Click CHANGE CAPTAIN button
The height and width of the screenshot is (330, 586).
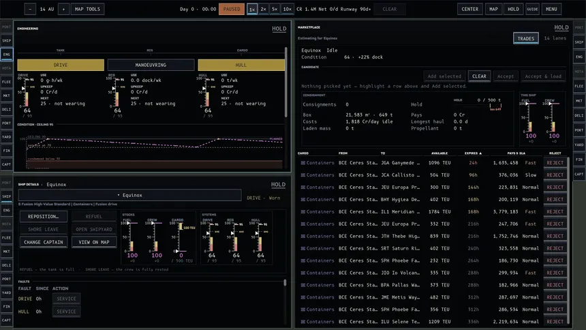44,242
